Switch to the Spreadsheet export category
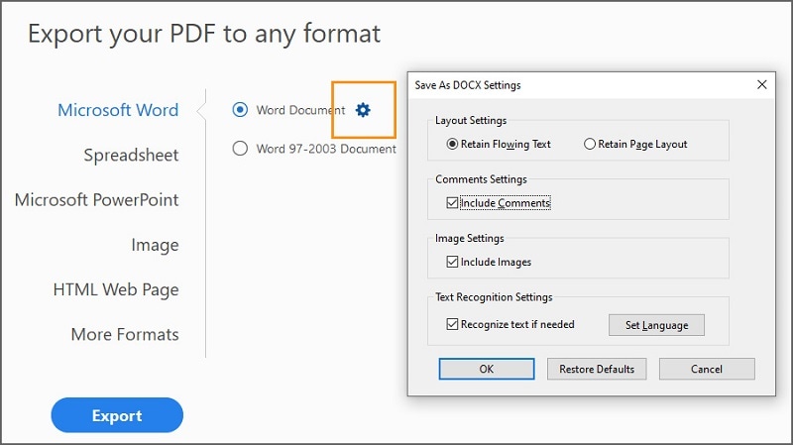 click(131, 156)
